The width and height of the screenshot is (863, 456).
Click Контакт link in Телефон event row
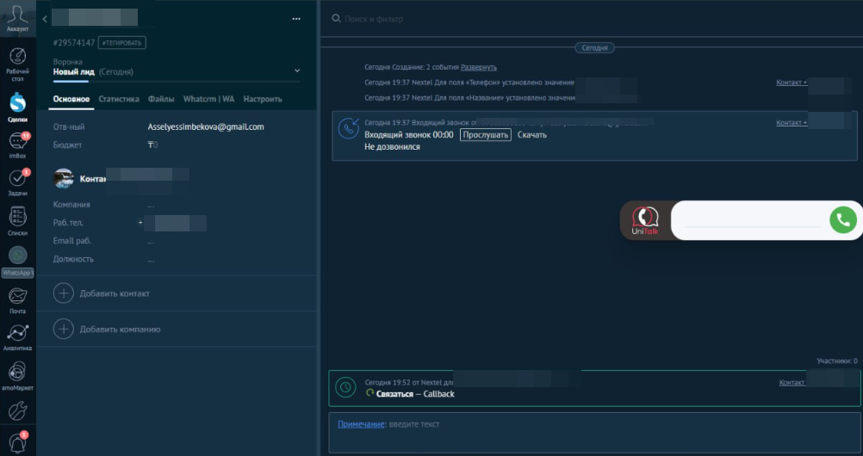[792, 83]
